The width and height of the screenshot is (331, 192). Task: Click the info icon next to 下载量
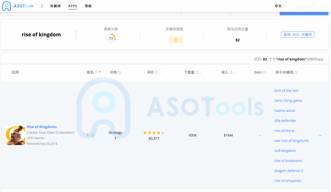197,72
